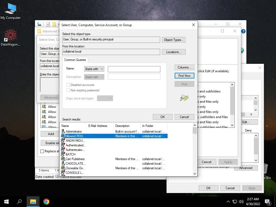Confirm with OK in Select User dialog
This screenshot has width=276, height=207.
pyautogui.click(x=163, y=117)
